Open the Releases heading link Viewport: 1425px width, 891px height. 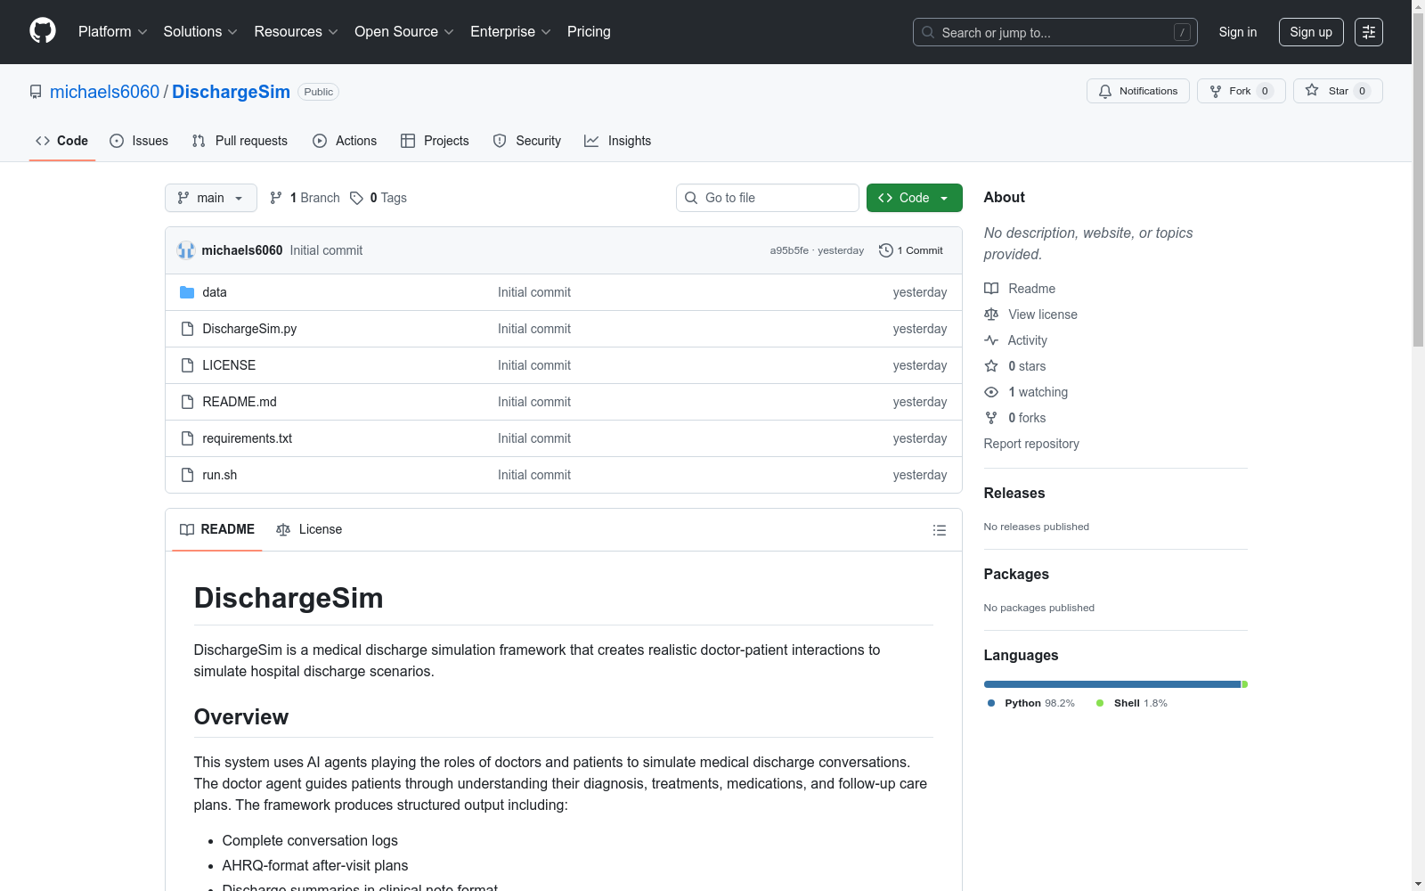point(1014,493)
